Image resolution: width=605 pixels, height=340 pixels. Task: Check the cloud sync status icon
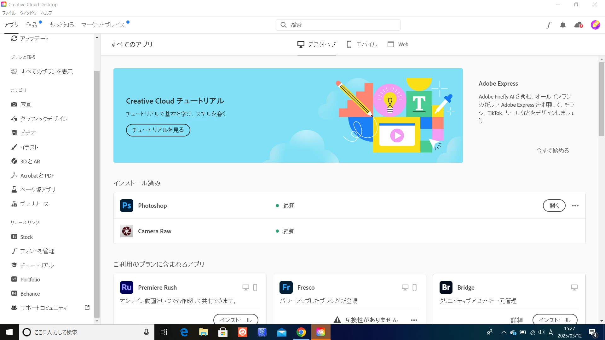[x=579, y=25]
